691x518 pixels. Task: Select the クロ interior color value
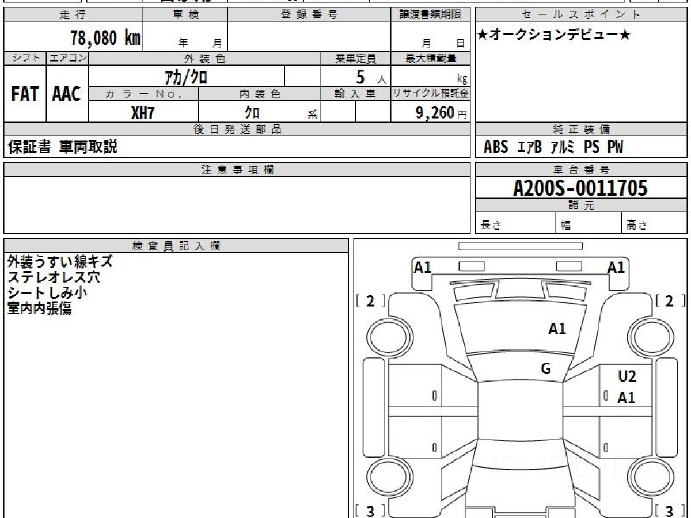tap(252, 113)
